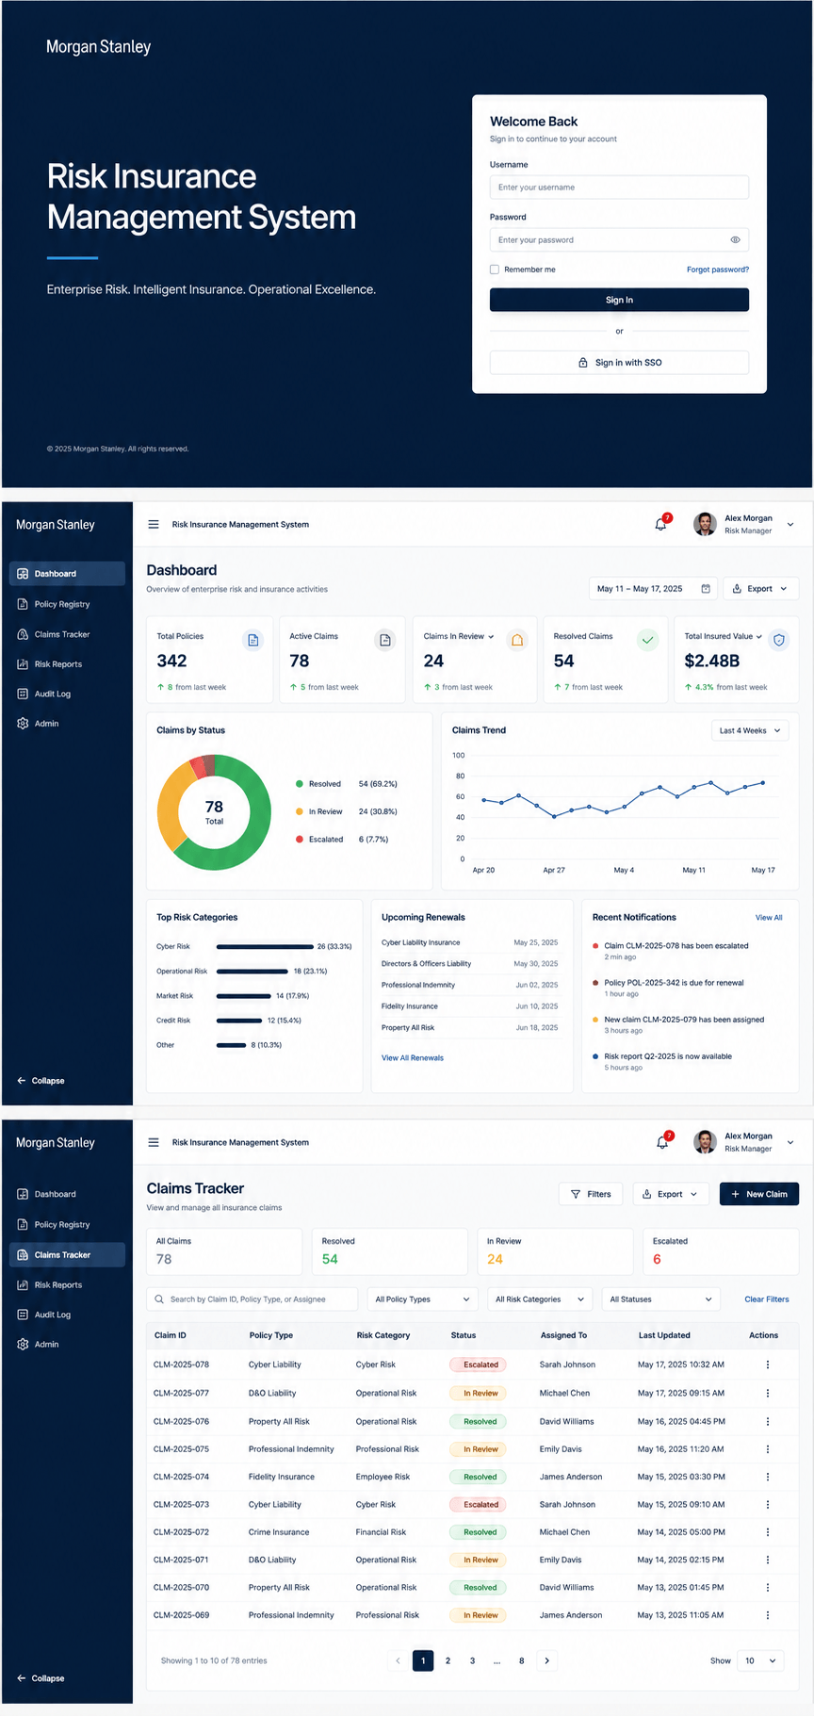Viewport: 814px width, 1716px height.
Task: Check the Remember me checkbox
Action: click(x=494, y=270)
